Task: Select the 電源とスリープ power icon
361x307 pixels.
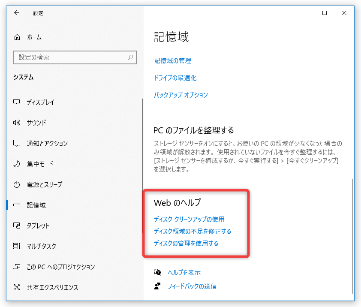Action: (x=17, y=184)
